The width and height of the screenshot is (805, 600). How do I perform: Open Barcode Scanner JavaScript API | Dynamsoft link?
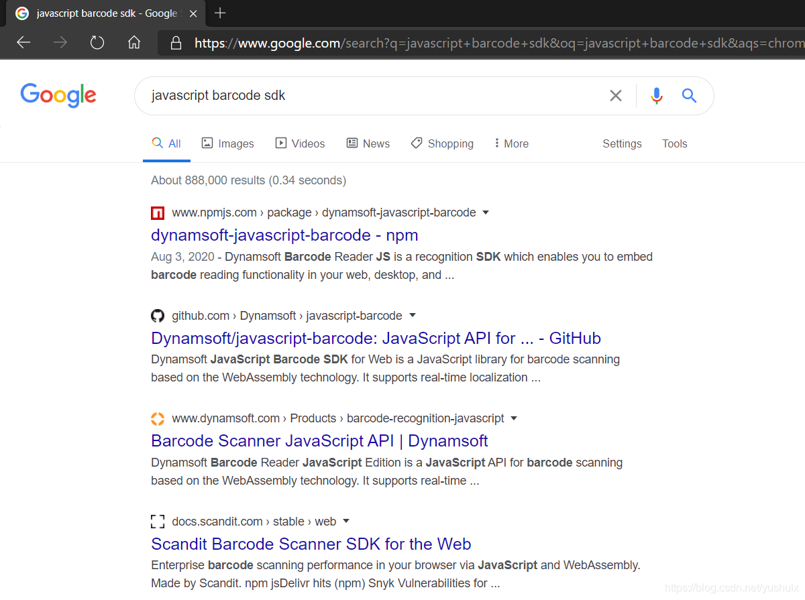[319, 441]
